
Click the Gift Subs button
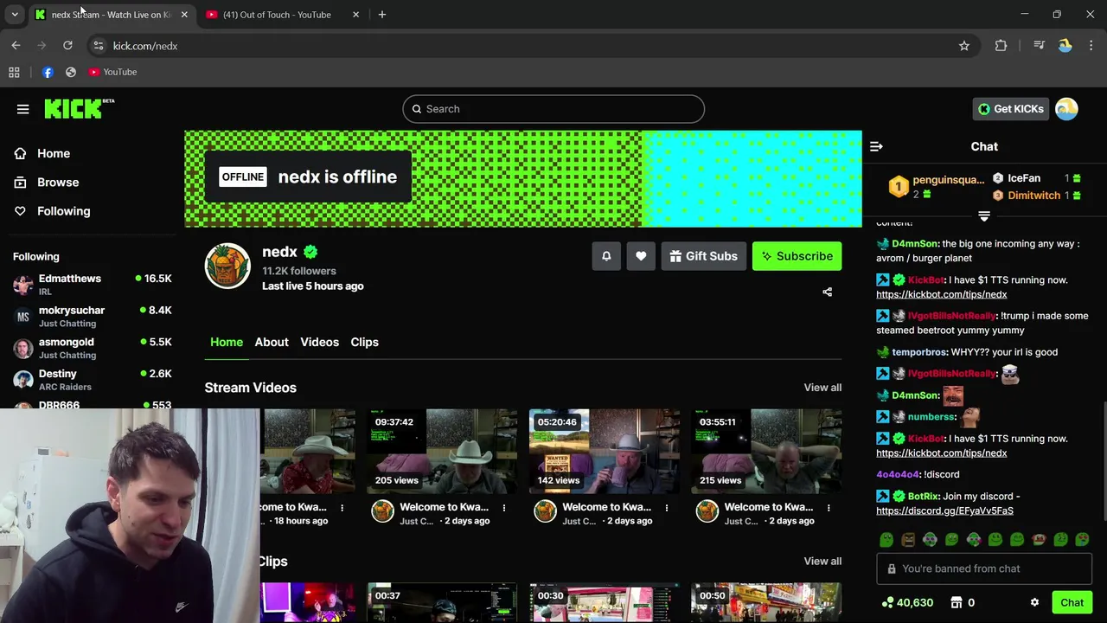click(x=704, y=256)
